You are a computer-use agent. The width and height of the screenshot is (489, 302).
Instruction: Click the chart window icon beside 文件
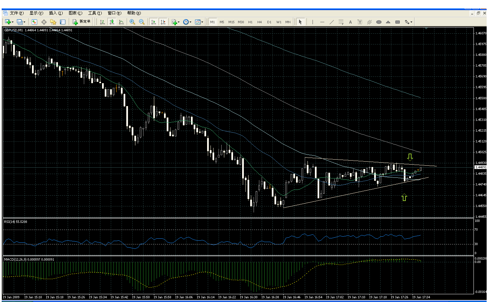click(5, 13)
